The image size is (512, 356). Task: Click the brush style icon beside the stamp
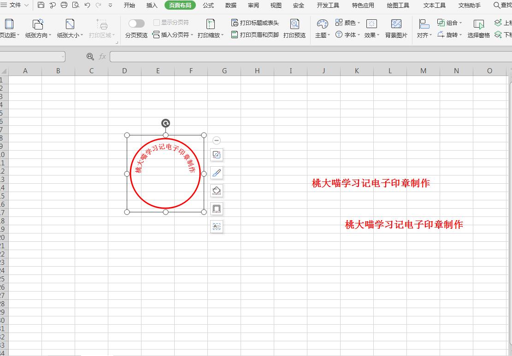click(x=217, y=173)
